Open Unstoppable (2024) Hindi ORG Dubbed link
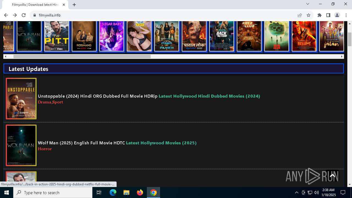 pos(98,96)
